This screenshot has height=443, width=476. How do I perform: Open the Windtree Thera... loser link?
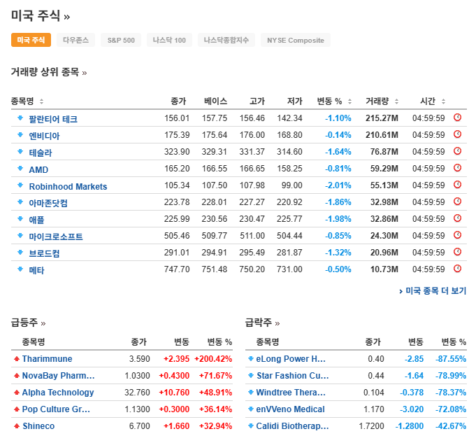pyautogui.click(x=291, y=393)
